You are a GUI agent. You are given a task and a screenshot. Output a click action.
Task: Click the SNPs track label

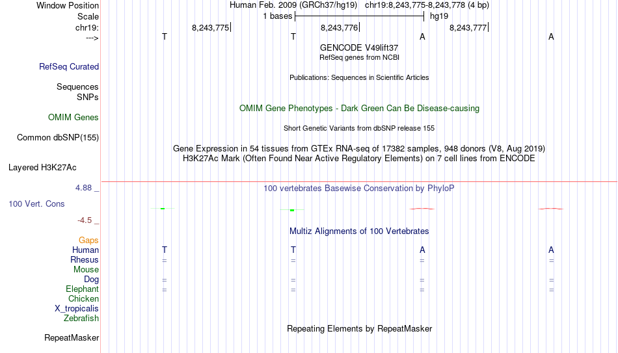tap(88, 97)
